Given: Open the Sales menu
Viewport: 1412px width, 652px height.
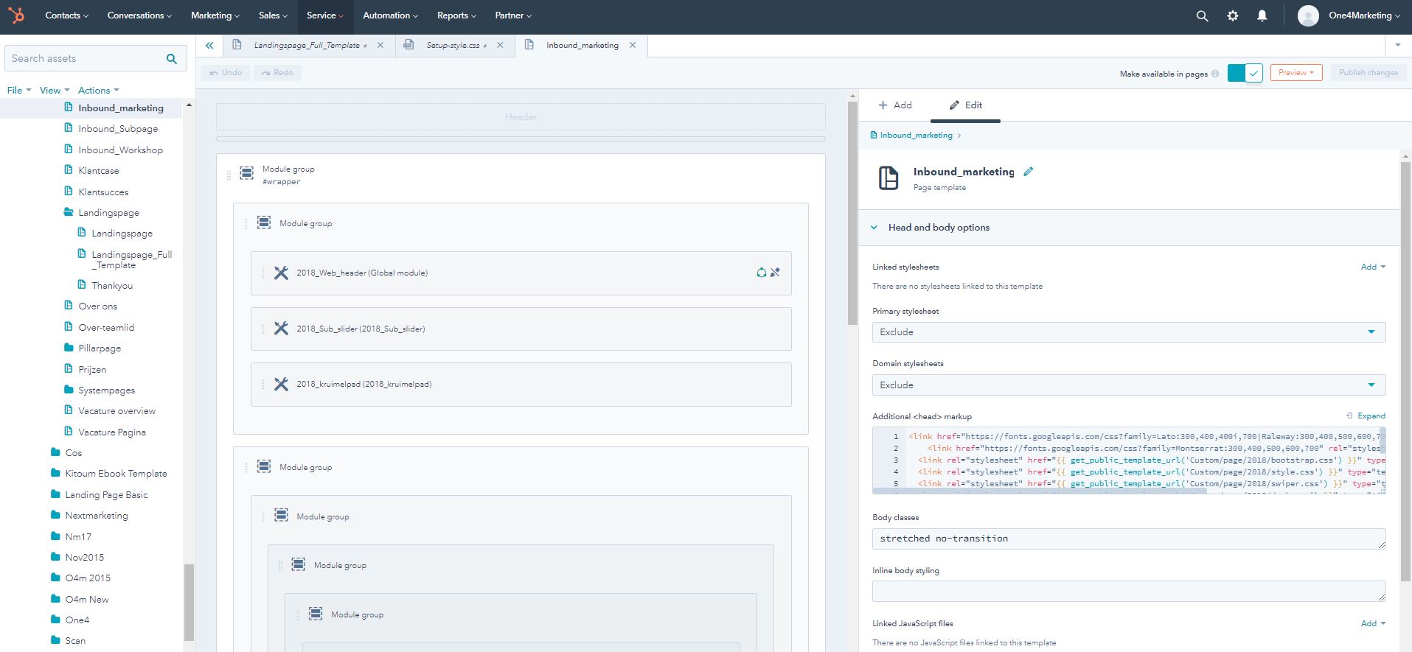Looking at the screenshot, I should [274, 15].
